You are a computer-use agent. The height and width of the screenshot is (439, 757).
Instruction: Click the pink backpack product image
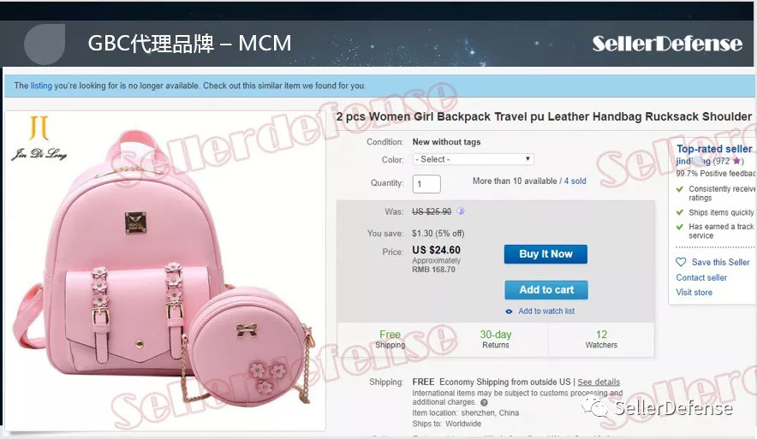pos(164,270)
